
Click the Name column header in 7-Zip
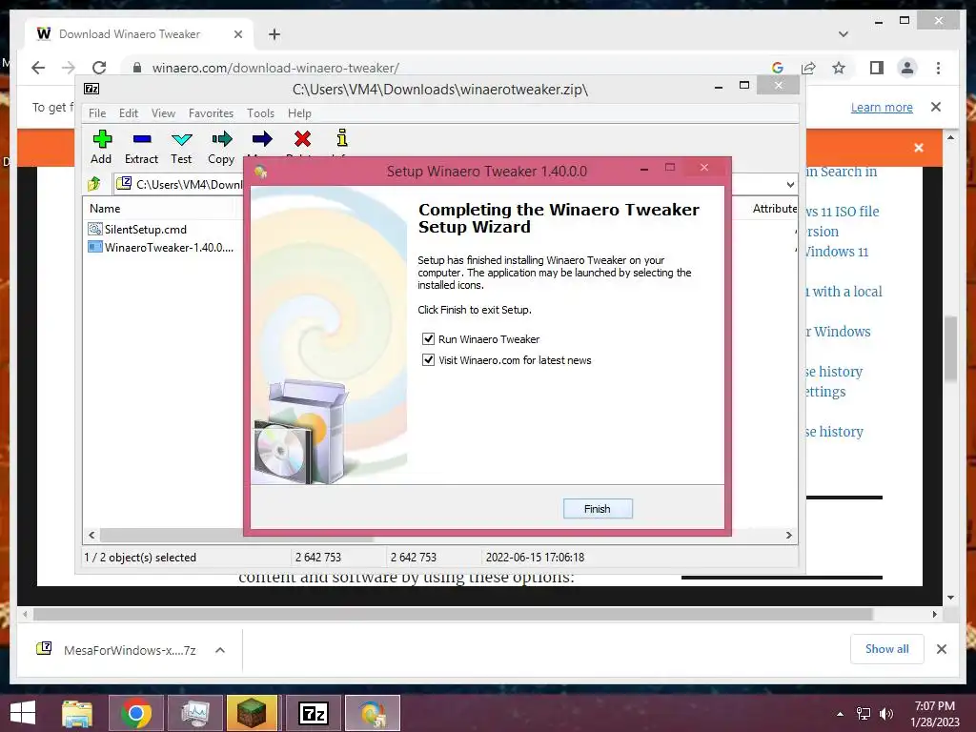click(105, 209)
